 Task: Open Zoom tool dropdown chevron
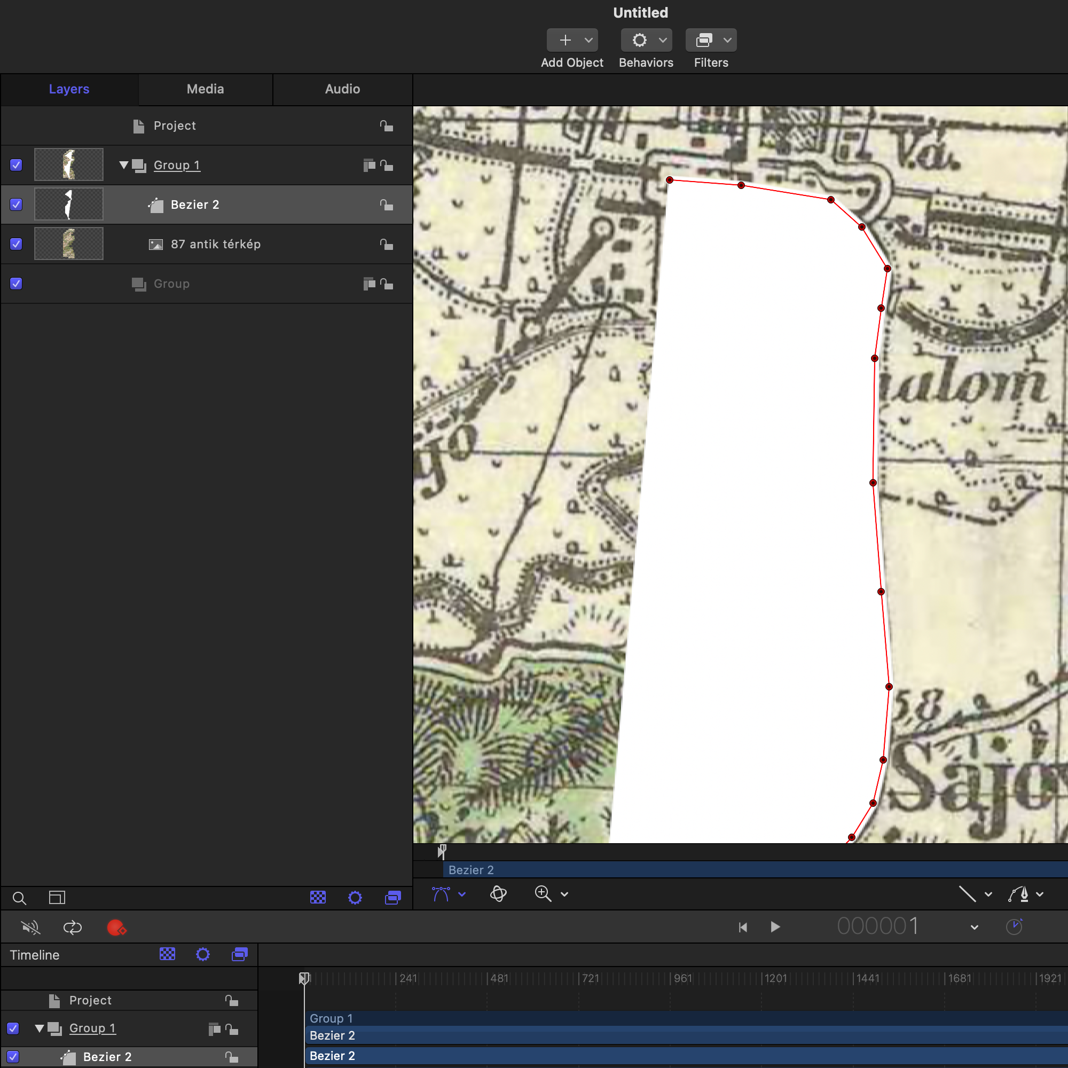click(x=564, y=894)
